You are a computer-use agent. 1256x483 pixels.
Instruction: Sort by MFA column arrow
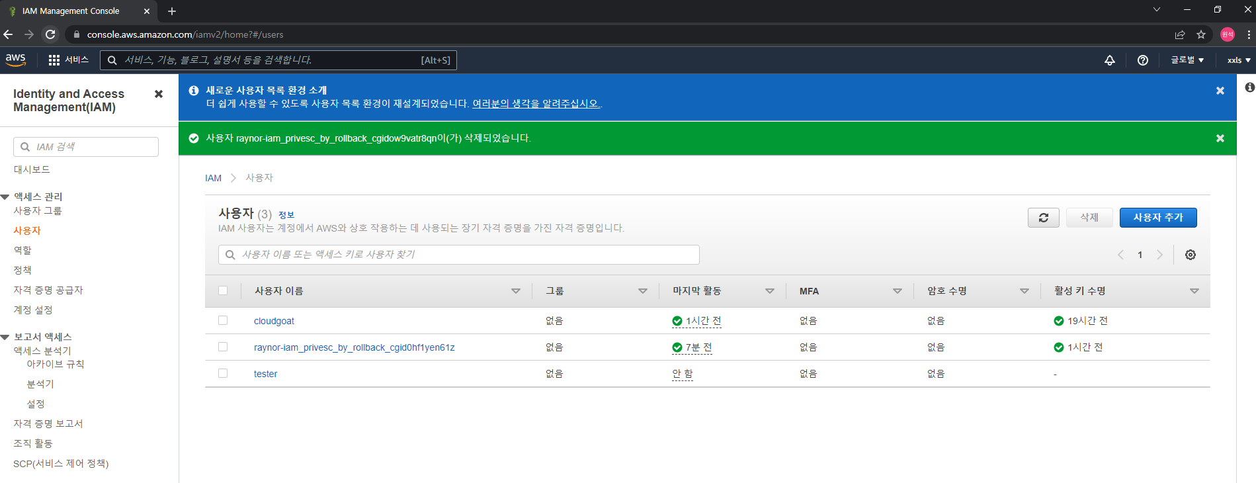(898, 291)
